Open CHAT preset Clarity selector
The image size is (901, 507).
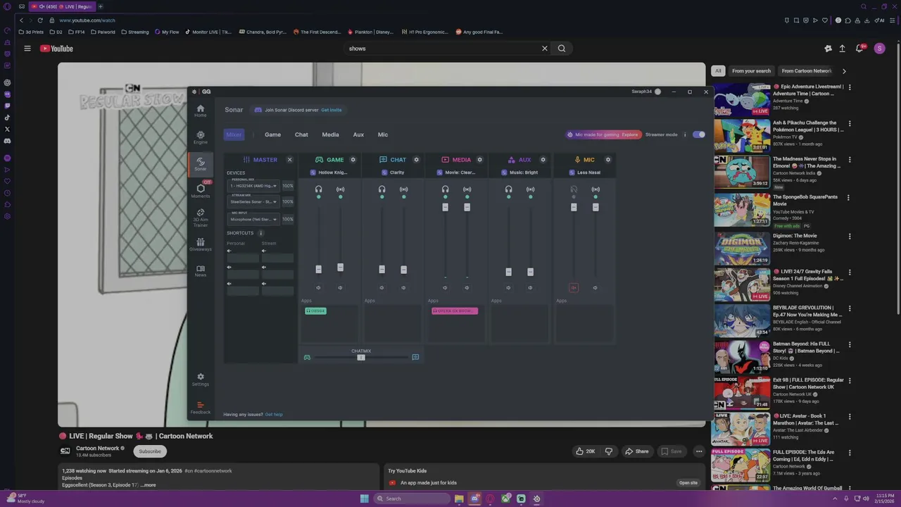[x=393, y=173]
